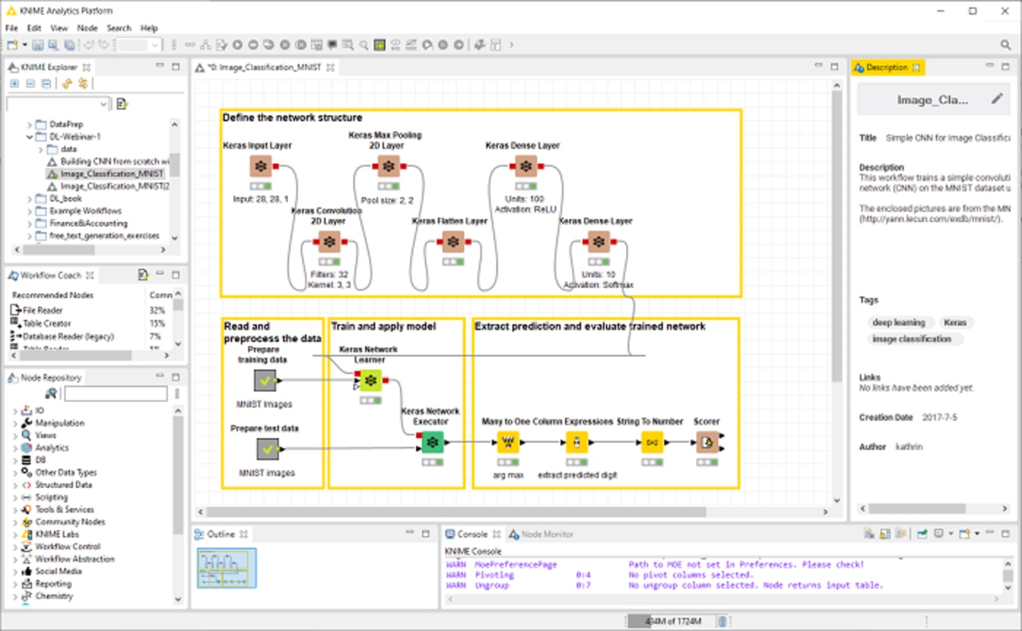This screenshot has height=631, width=1022.
Task: Click the Column Expressions node
Action: tap(577, 442)
